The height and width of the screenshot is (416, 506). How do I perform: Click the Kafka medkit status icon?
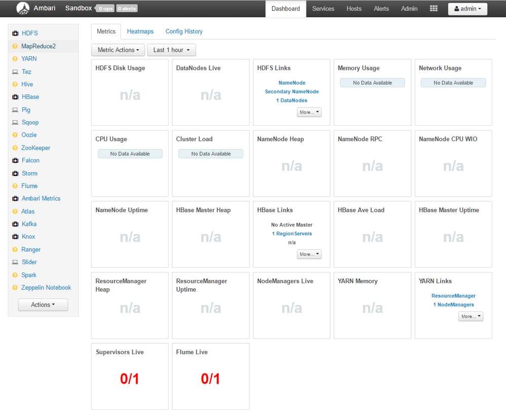pyautogui.click(x=15, y=224)
